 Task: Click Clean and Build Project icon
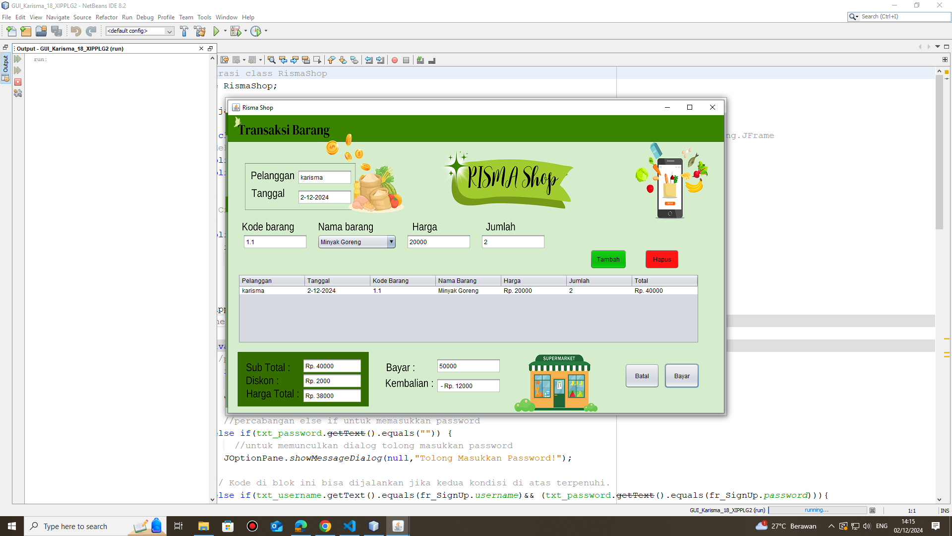(200, 31)
